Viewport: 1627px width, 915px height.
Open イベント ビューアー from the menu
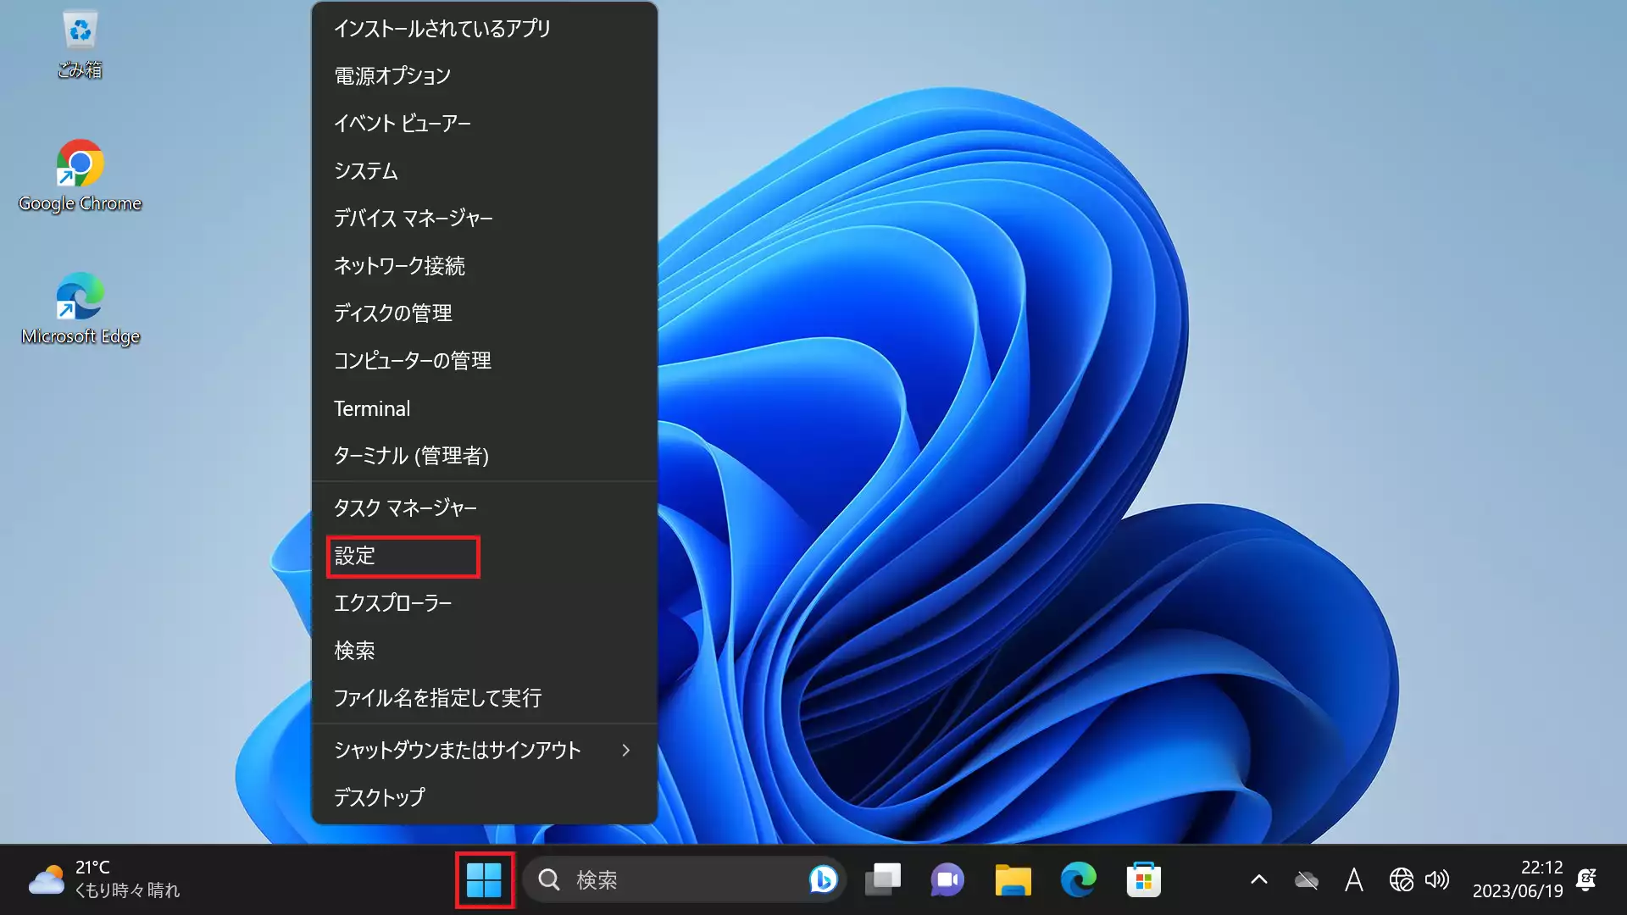click(485, 124)
